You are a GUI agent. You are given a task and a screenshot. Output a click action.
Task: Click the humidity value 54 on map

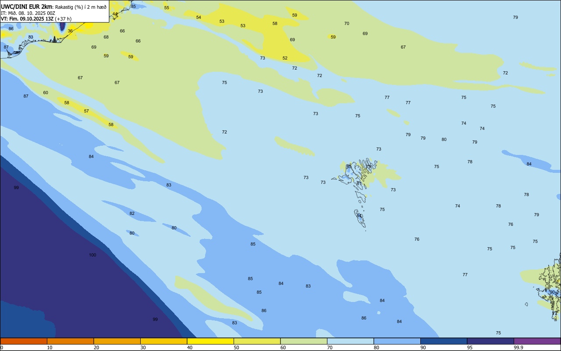point(199,18)
